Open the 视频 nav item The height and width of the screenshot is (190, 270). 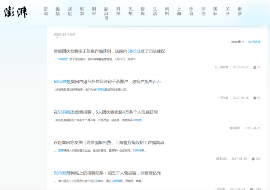58,11
